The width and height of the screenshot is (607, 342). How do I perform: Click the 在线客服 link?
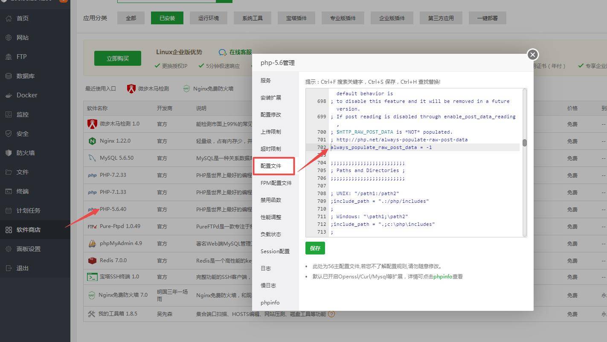(240, 52)
